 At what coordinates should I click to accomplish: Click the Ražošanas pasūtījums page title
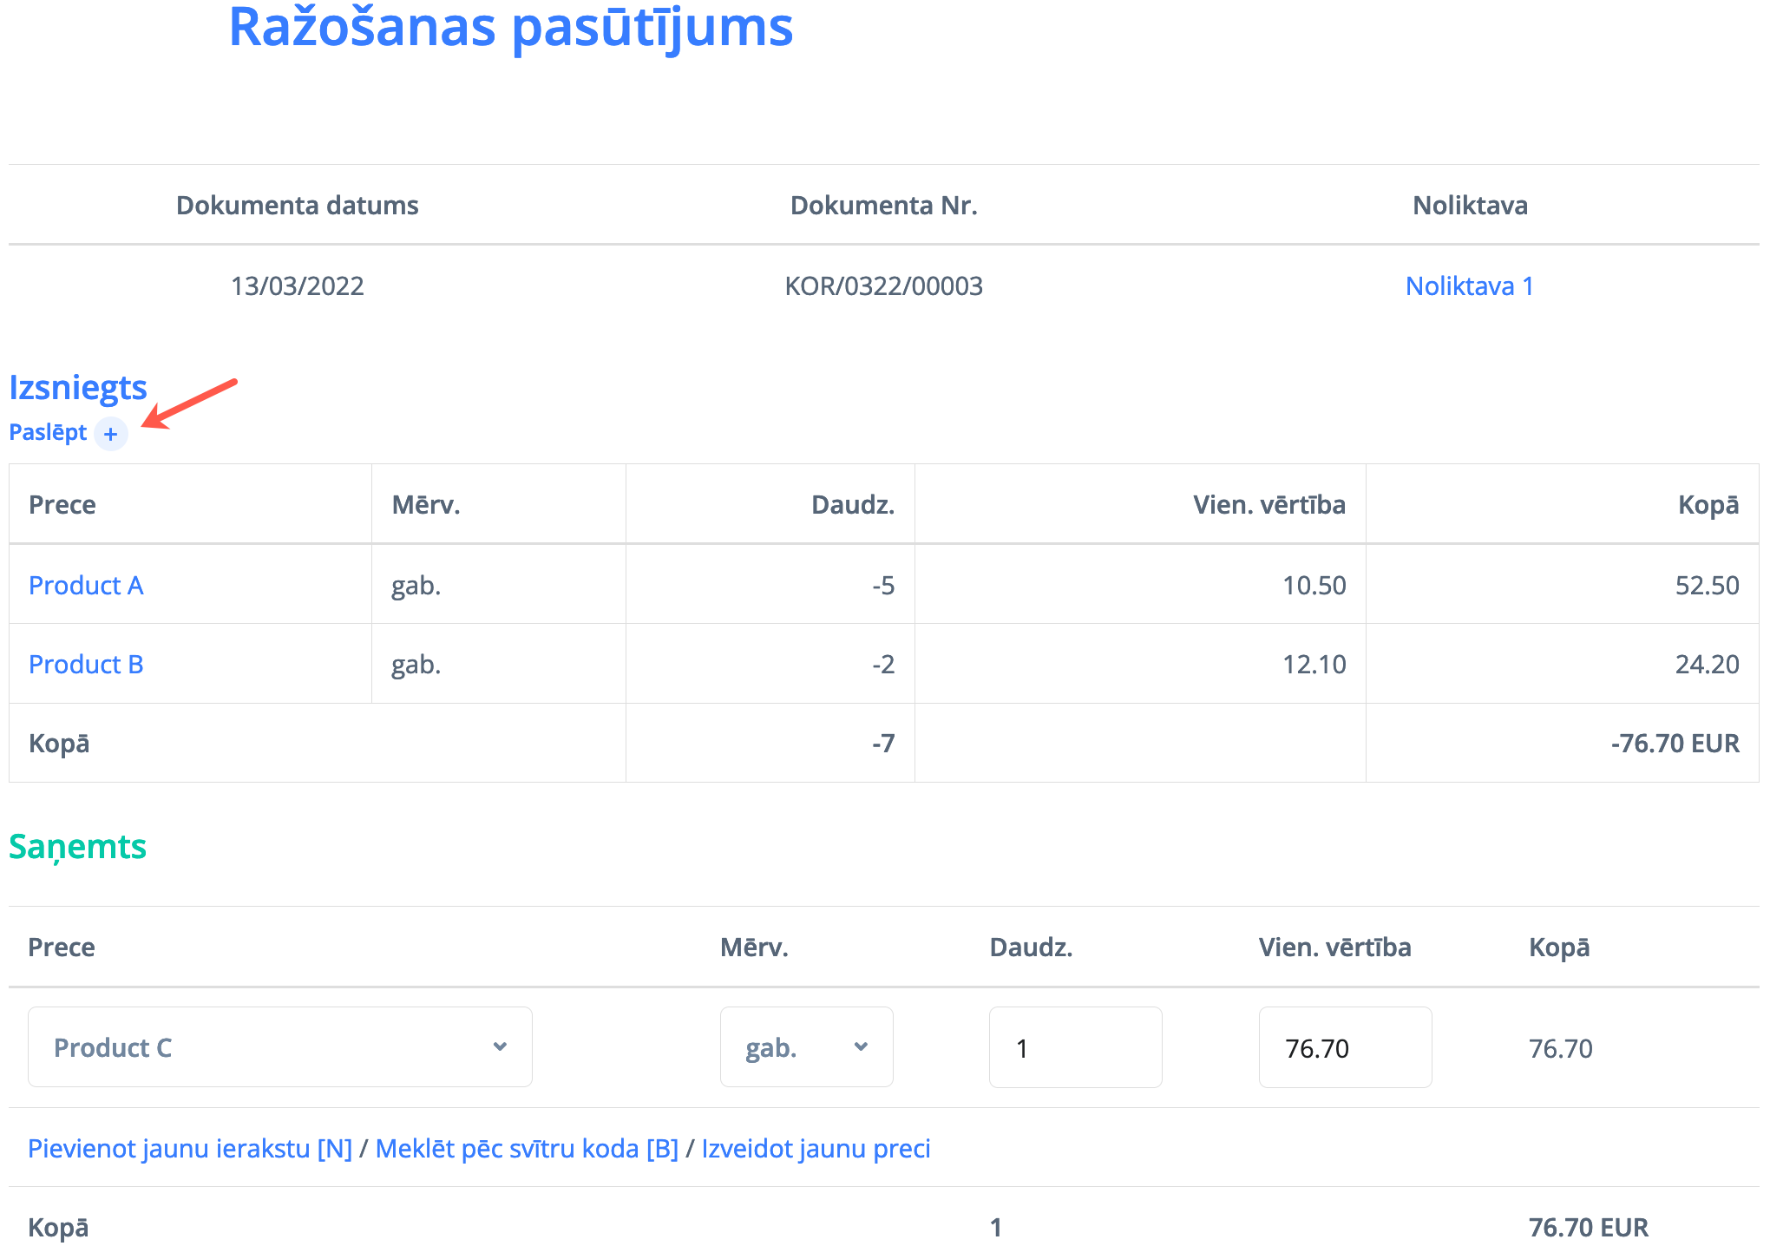[510, 28]
